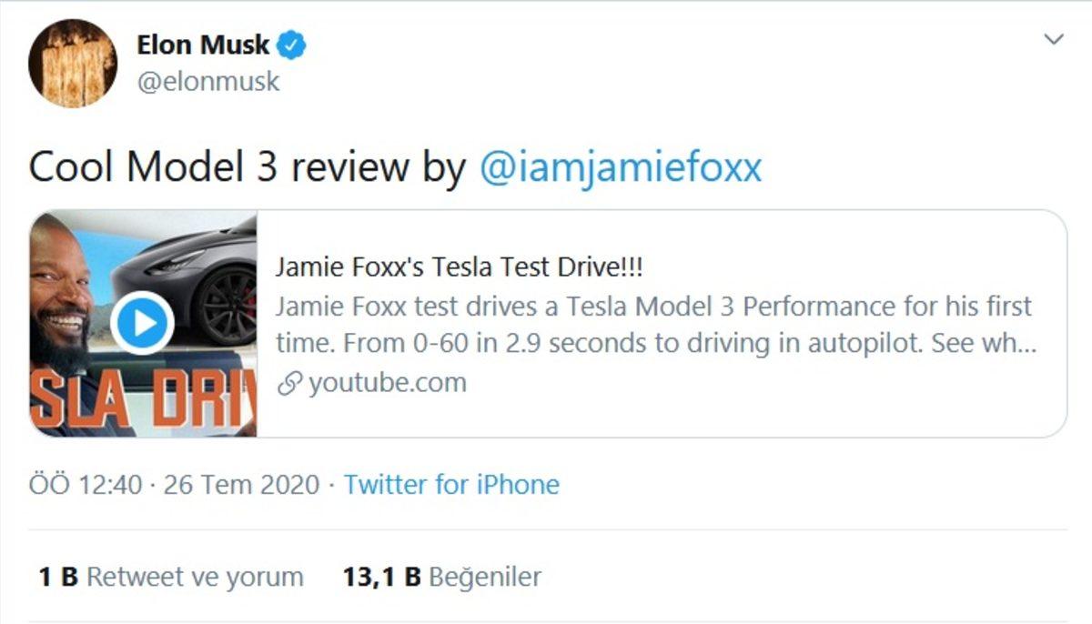This screenshot has width=1092, height=624.
Task: Open the tweet options caret at top right
Action: click(1056, 38)
